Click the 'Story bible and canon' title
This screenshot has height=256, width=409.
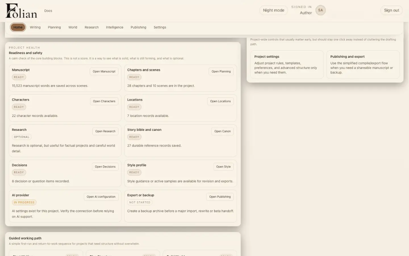144,130
